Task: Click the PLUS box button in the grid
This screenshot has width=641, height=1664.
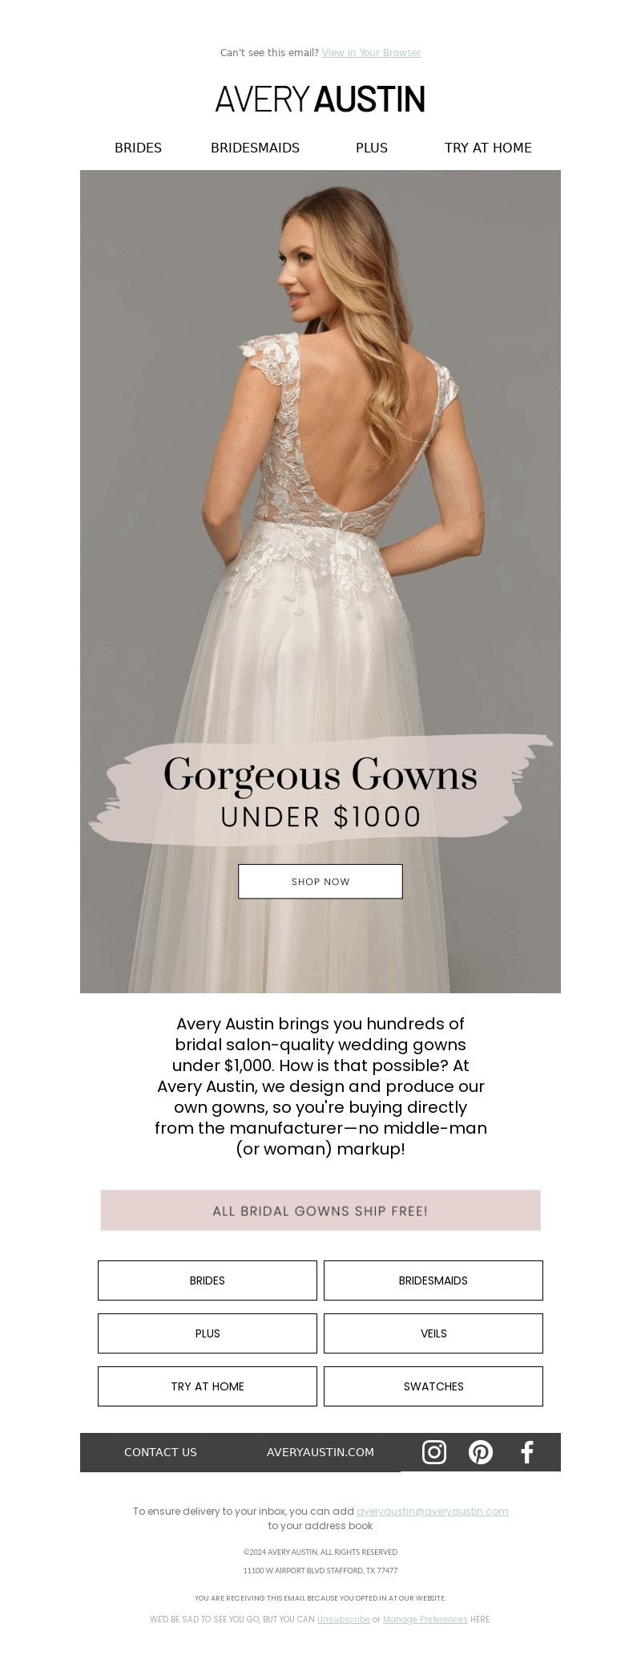Action: [x=208, y=1333]
